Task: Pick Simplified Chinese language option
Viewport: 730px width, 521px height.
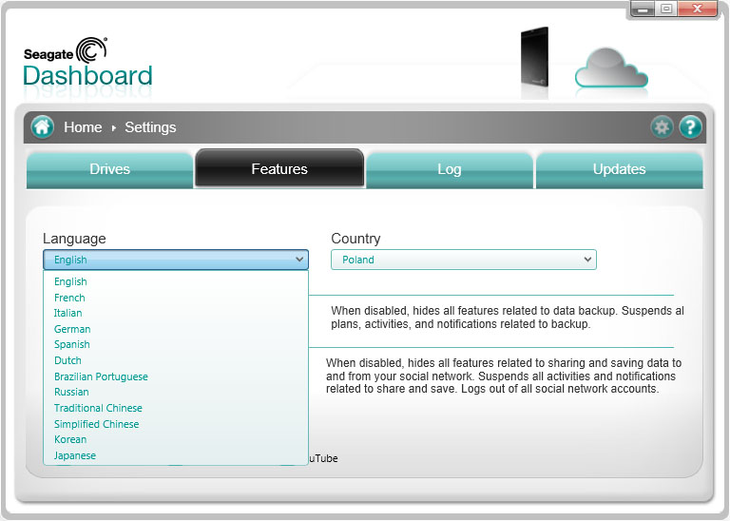Action: (x=176, y=424)
